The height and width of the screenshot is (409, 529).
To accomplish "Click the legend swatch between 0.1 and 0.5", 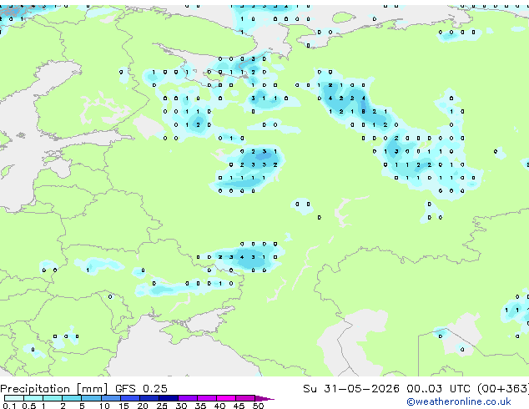I will [14, 398].
